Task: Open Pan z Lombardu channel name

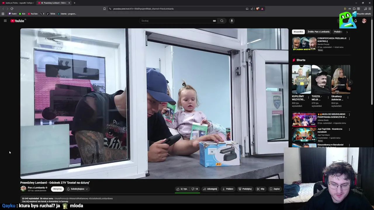Action: tap(36, 188)
